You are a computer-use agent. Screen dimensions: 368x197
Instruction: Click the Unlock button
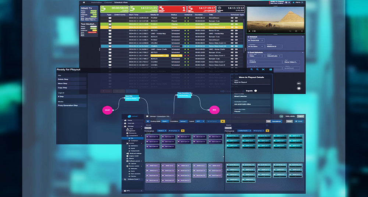[300, 121]
